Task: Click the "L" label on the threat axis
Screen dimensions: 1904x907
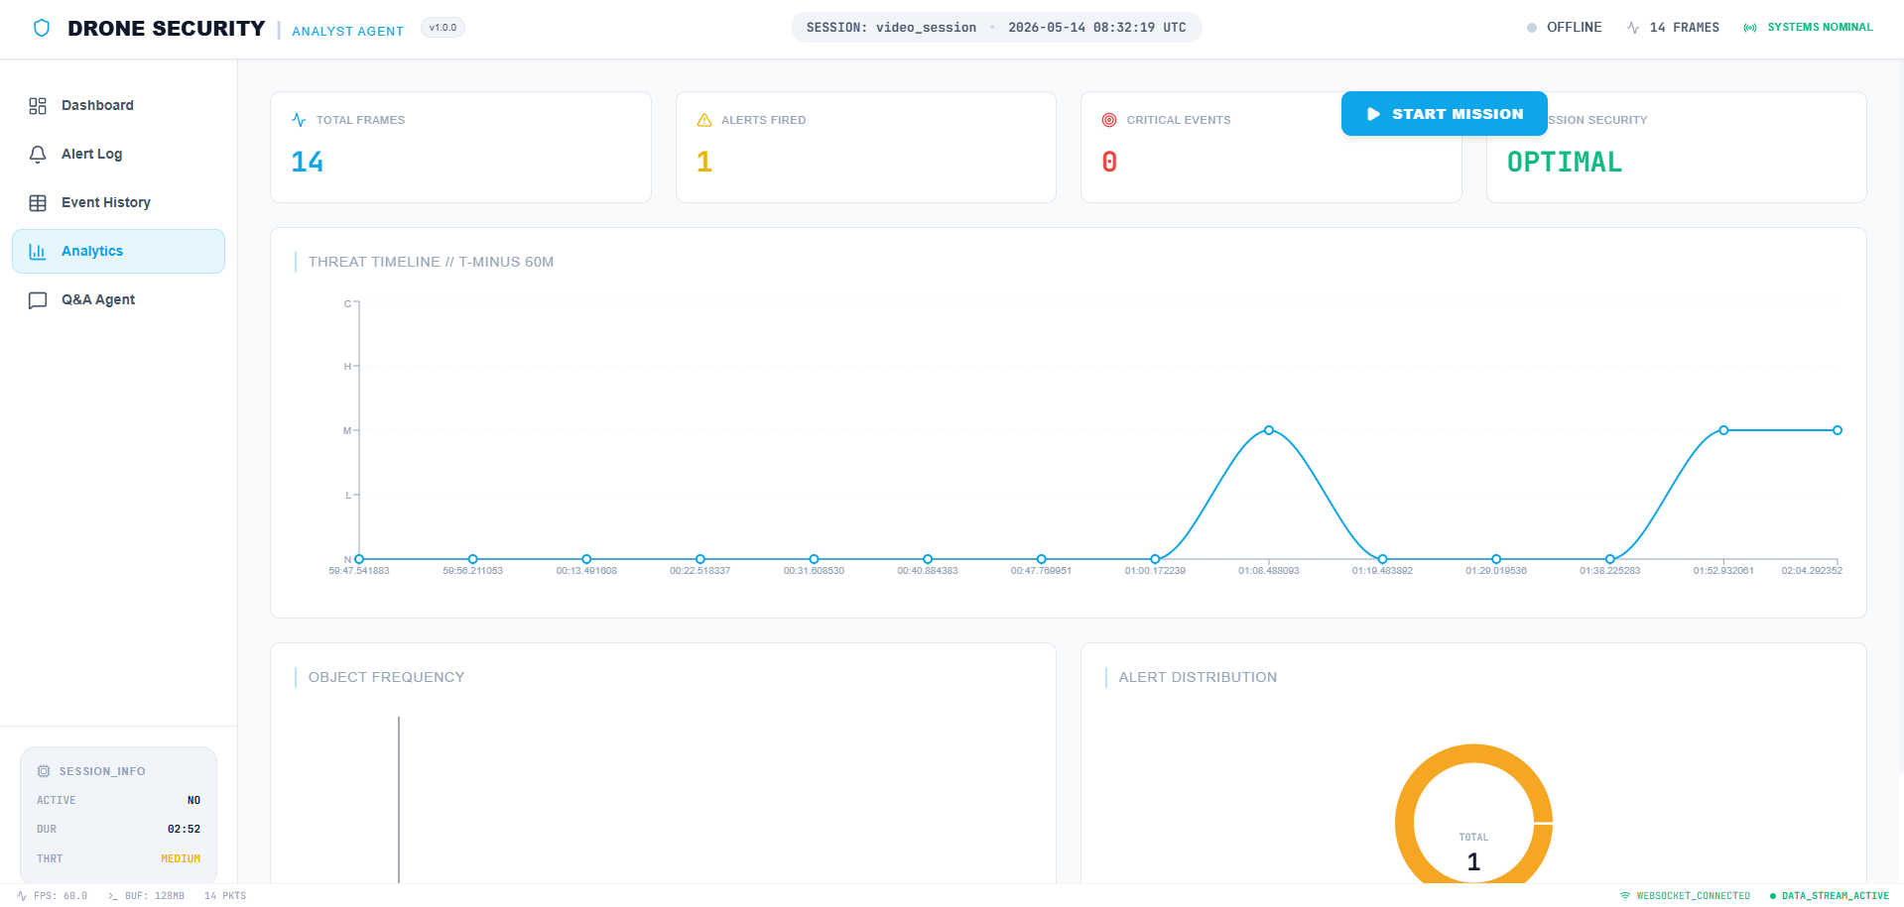Action: 348,495
